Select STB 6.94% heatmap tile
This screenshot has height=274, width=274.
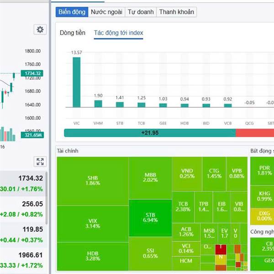[150, 218]
